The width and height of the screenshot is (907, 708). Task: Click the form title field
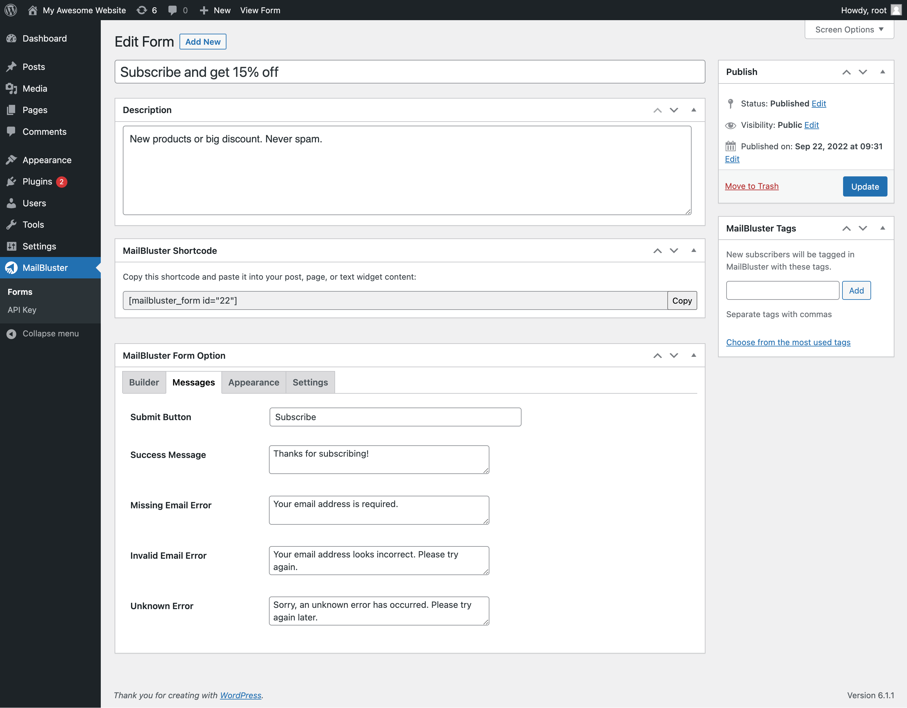coord(409,72)
